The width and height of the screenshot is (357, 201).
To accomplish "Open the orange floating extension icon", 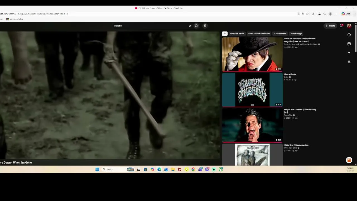I will coord(349,160).
